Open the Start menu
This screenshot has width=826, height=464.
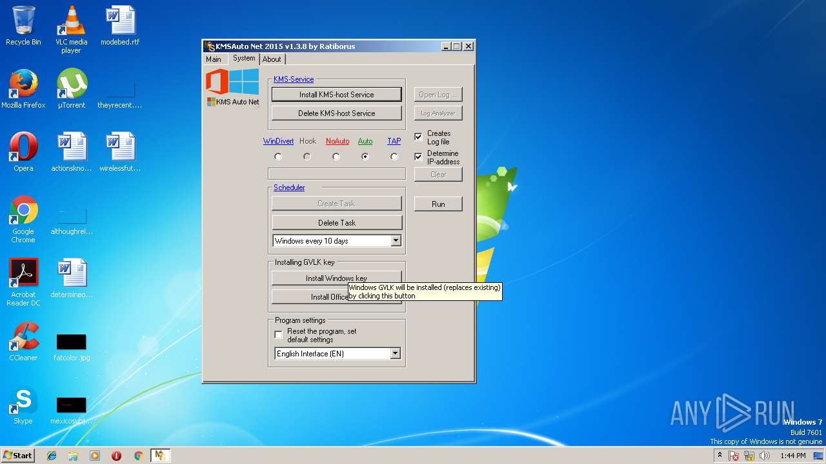click(x=17, y=456)
